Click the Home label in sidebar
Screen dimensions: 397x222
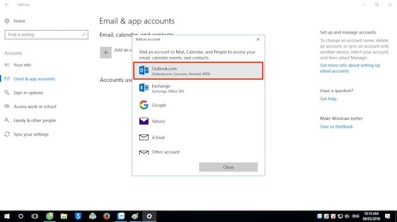pos(19,21)
